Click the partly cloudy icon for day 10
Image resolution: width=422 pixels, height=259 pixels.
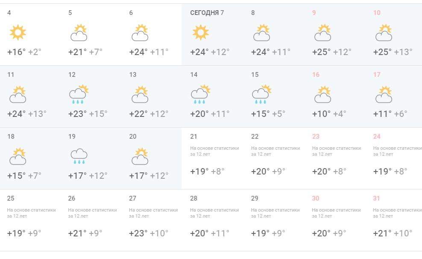(x=384, y=33)
